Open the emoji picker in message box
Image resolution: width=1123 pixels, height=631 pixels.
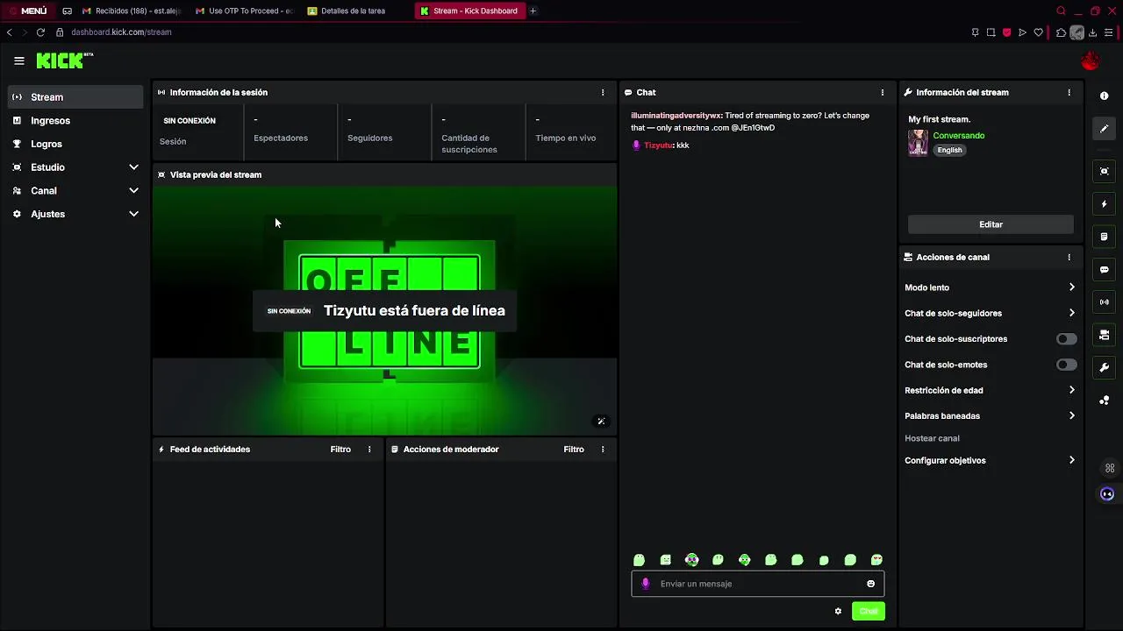(x=871, y=584)
